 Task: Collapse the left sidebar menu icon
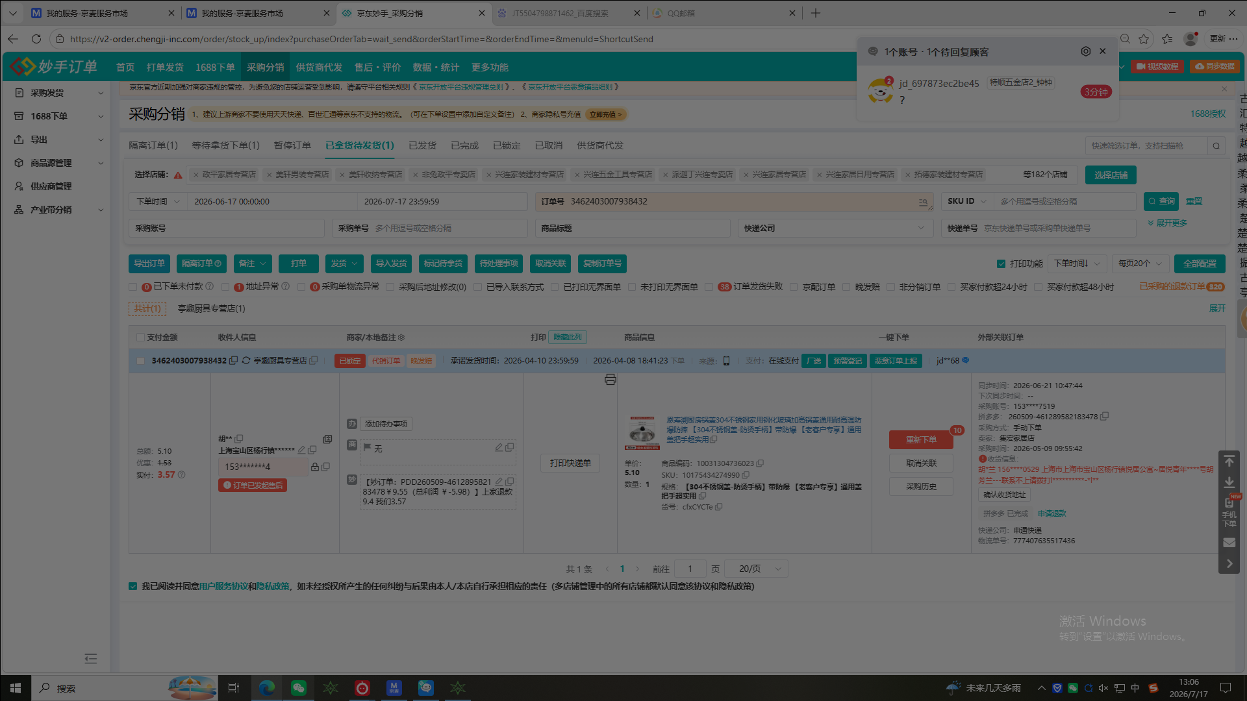coord(91,659)
